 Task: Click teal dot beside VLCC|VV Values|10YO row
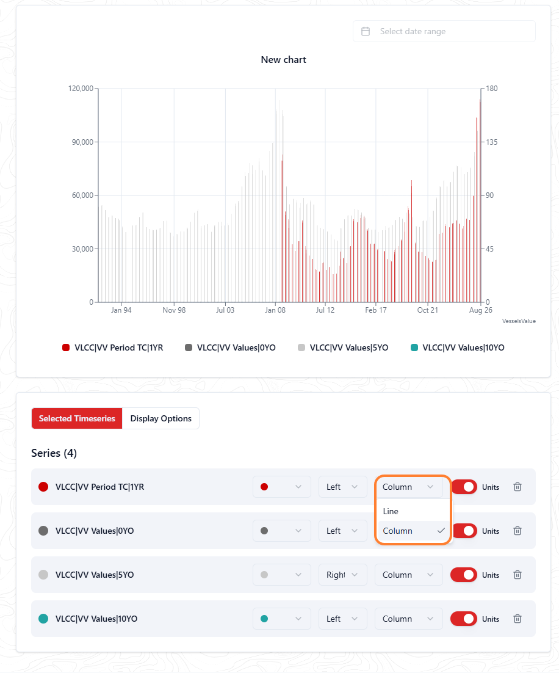tap(43, 619)
